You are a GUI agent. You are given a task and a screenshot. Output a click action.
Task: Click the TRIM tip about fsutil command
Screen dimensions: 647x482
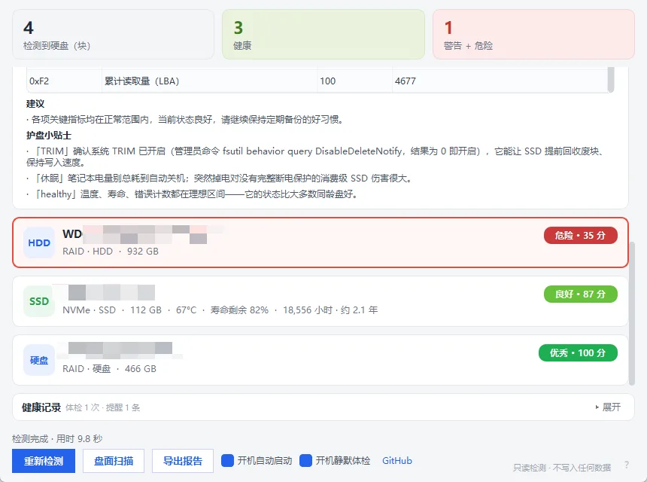pos(316,157)
